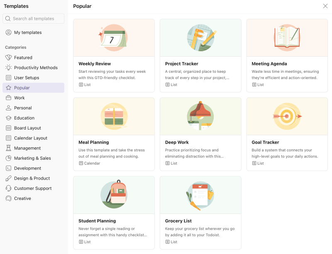
Task: Click the Productivity Methods lightbulb icon
Action: pos(8,67)
